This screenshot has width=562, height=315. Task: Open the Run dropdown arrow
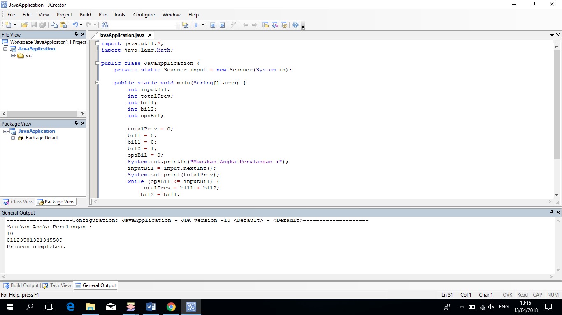(203, 25)
